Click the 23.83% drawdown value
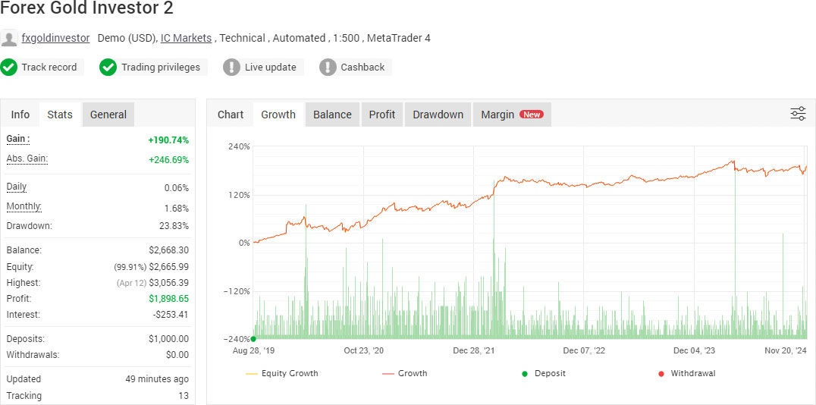816x405 pixels. pyautogui.click(x=174, y=226)
